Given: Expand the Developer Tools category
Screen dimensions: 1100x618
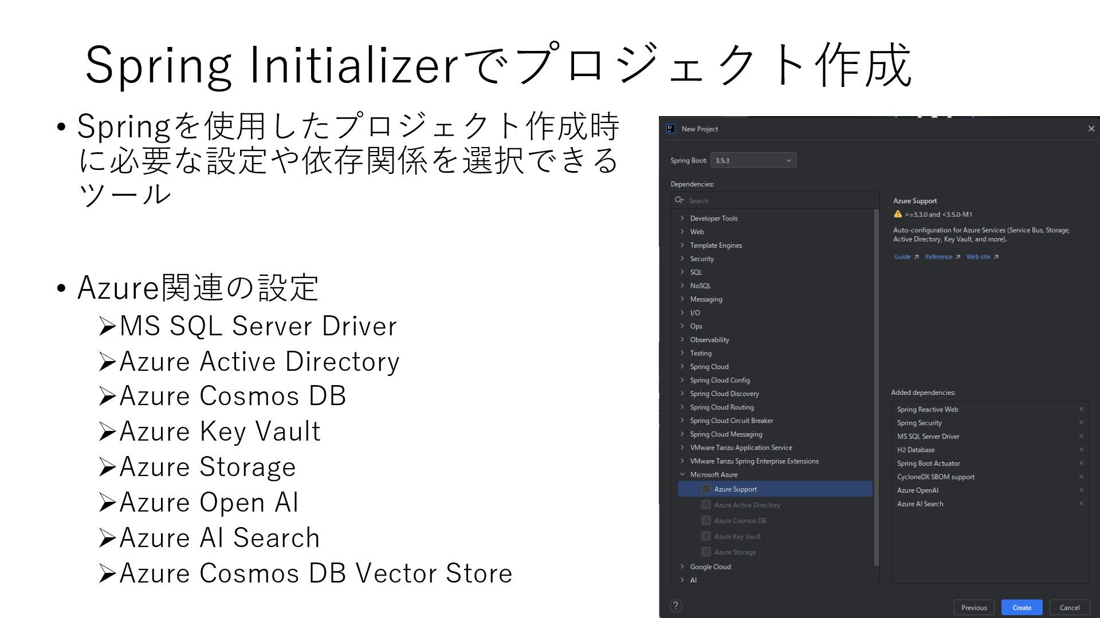Looking at the screenshot, I should pos(682,218).
